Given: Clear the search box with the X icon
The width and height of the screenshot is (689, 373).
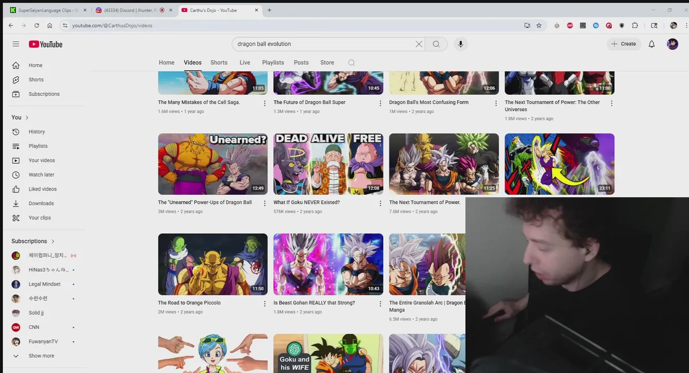Looking at the screenshot, I should point(419,44).
